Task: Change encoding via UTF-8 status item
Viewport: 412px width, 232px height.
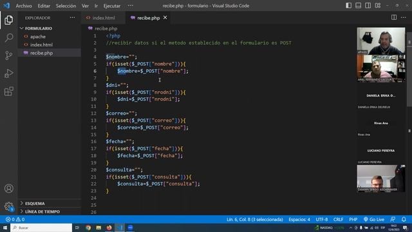Action: click(322, 219)
